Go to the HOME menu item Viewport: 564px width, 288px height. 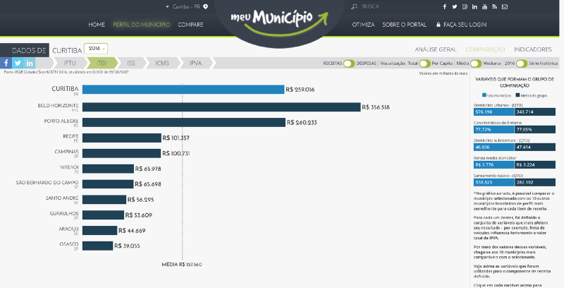(97, 25)
